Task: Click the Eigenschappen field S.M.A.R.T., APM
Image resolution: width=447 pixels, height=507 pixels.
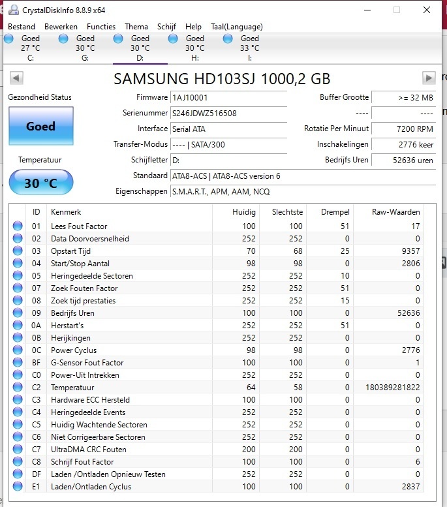Action: (303, 192)
